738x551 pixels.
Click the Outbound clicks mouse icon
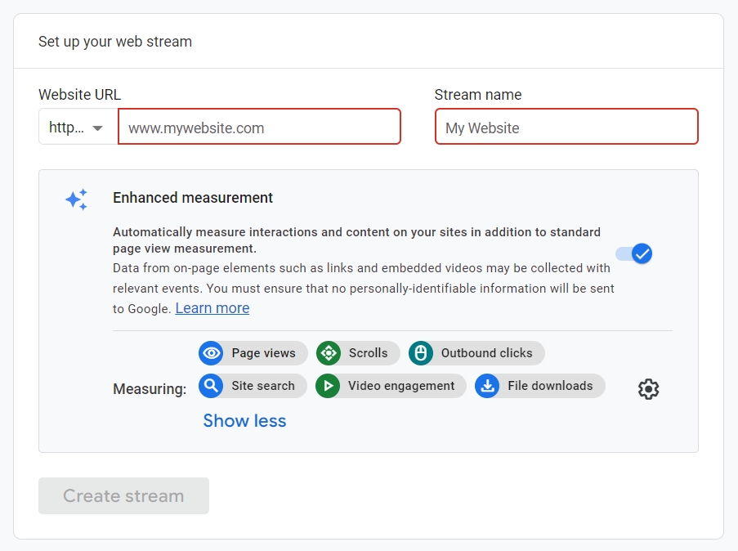click(x=421, y=353)
